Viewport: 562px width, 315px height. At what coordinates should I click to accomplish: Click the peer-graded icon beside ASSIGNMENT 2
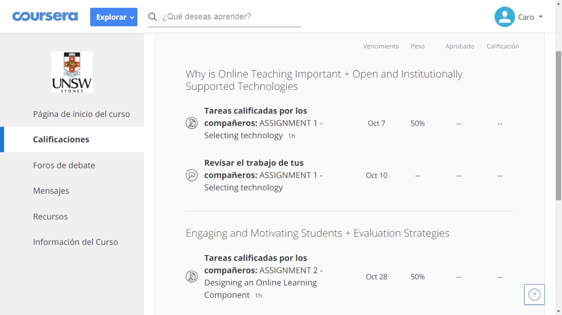[x=191, y=276]
